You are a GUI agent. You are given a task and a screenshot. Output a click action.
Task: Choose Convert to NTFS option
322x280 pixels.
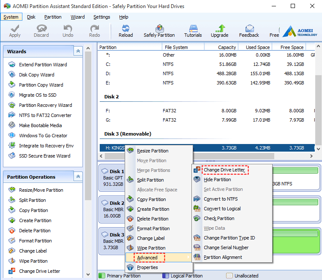[x=221, y=199]
